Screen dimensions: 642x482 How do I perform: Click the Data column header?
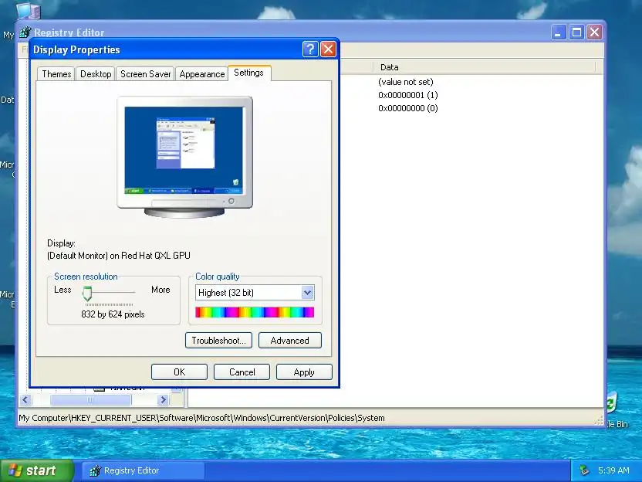click(x=485, y=66)
